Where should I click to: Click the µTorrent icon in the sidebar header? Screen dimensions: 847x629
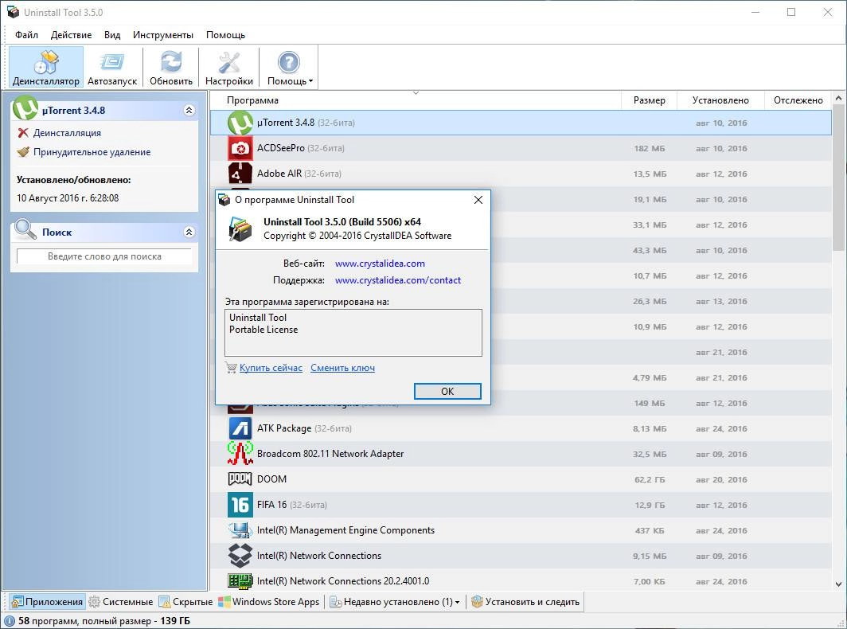tap(25, 107)
